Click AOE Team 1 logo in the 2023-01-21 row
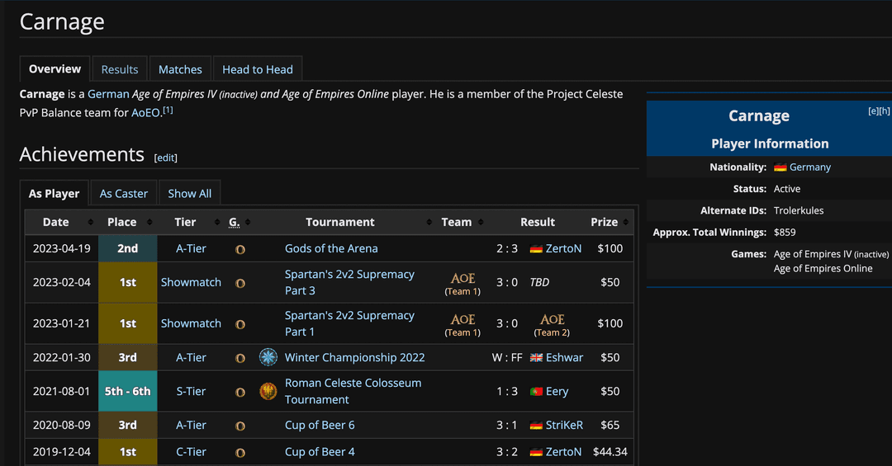Viewport: 892px width, 466px height. [463, 319]
